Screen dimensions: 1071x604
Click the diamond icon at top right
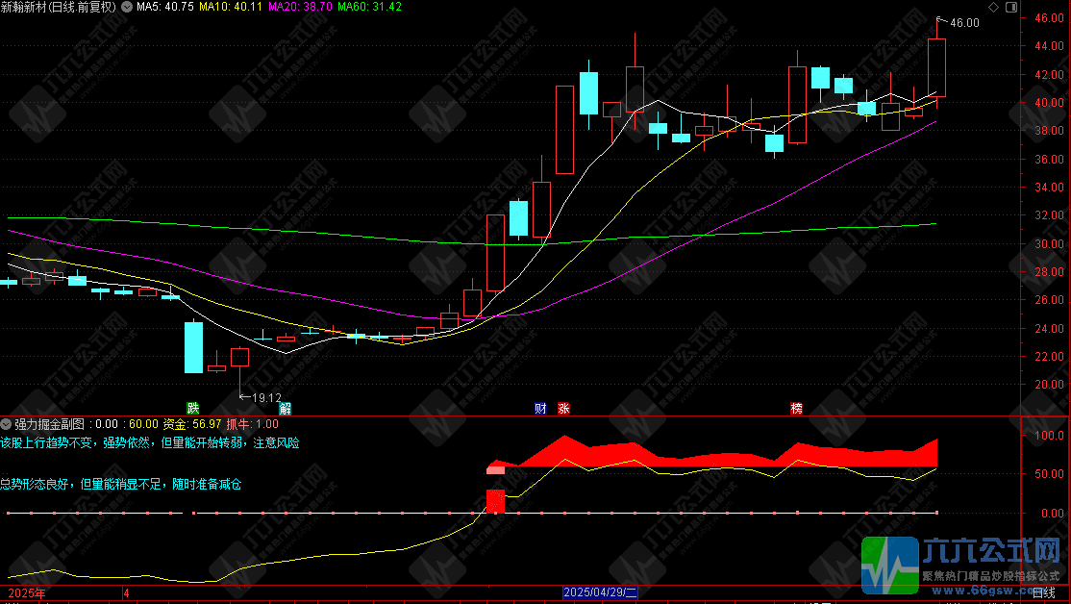pyautogui.click(x=993, y=7)
